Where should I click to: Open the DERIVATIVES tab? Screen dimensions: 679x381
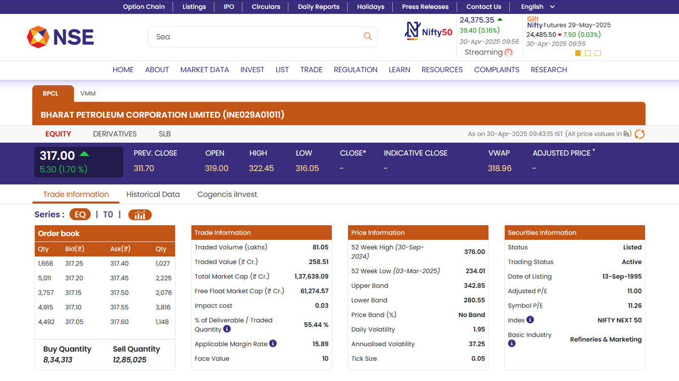coord(115,134)
